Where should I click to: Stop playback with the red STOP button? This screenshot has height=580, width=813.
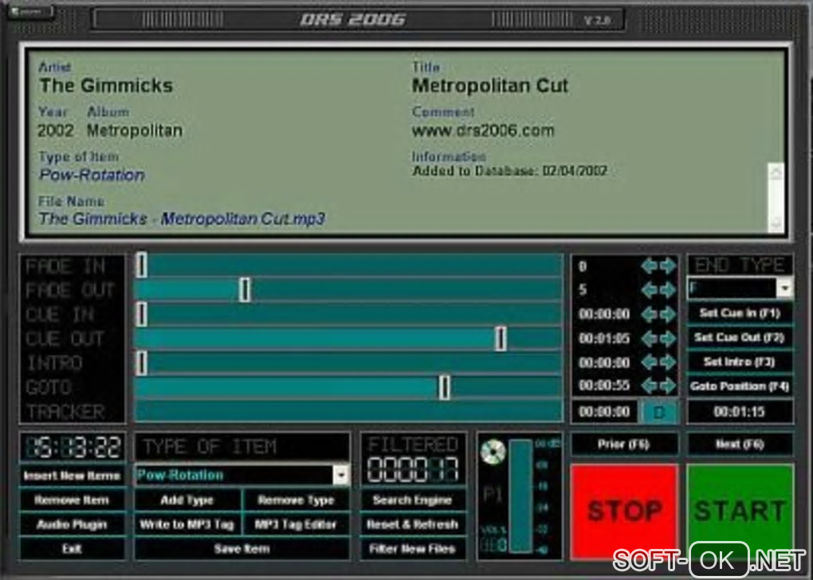pyautogui.click(x=624, y=511)
